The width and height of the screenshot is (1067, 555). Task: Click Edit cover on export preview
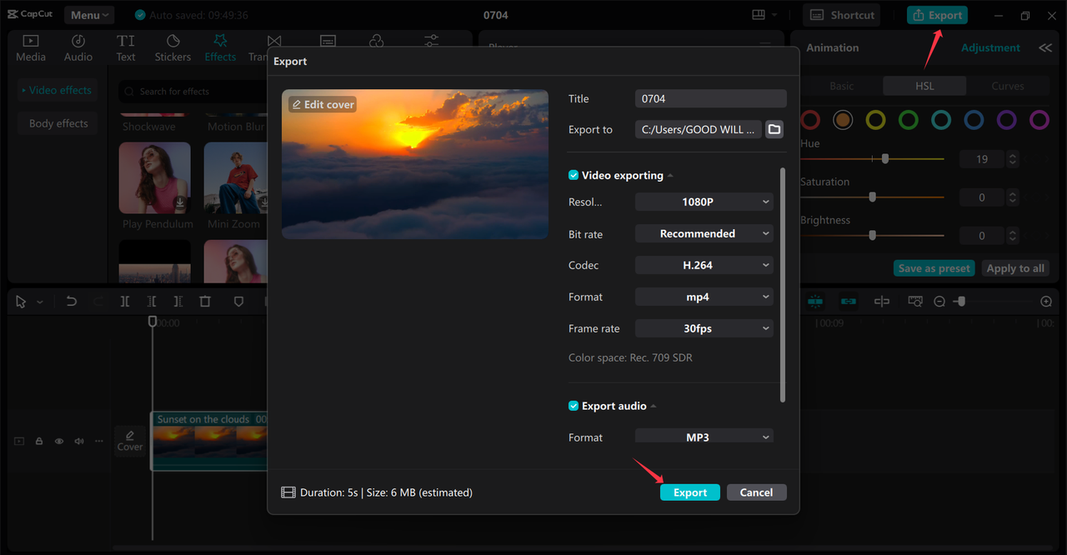323,104
